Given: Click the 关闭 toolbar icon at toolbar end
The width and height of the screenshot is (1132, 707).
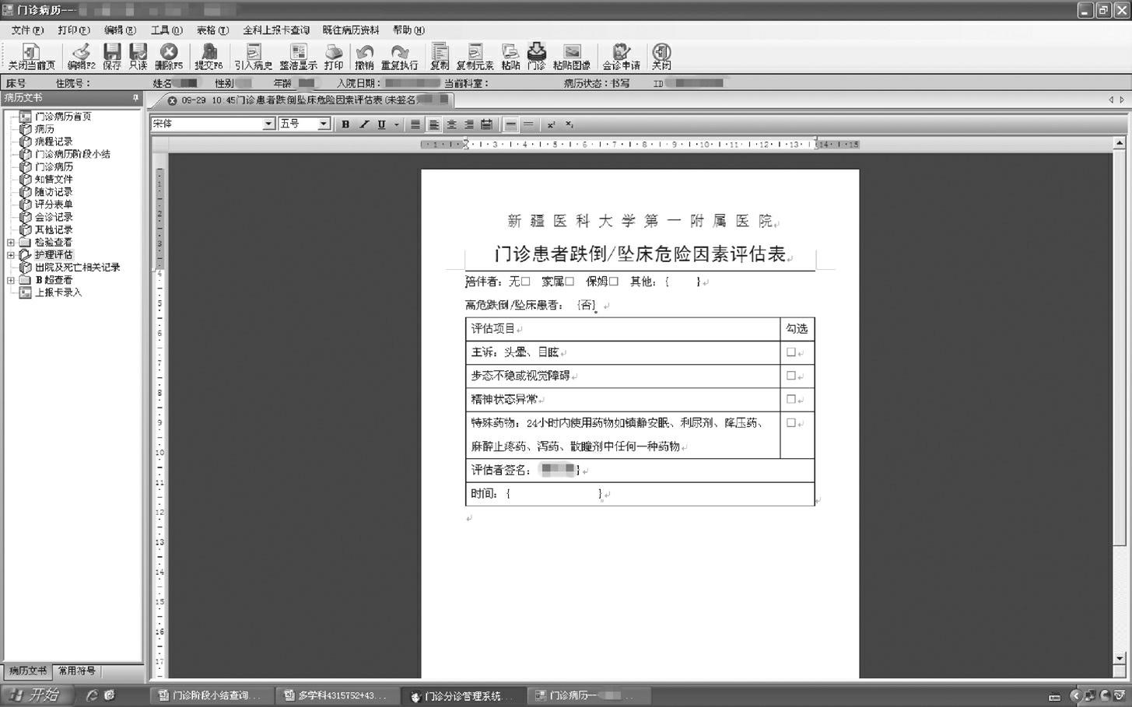Looking at the screenshot, I should [x=661, y=57].
